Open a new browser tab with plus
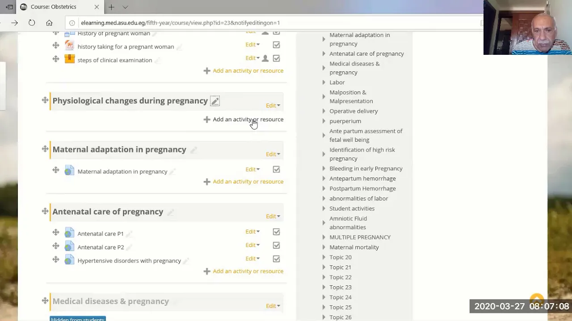This screenshot has height=321, width=572. click(111, 7)
